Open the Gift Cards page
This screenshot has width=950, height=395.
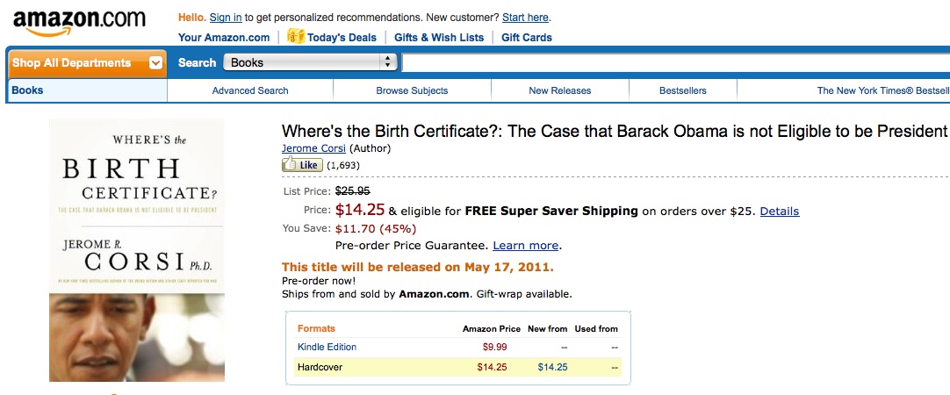point(527,38)
